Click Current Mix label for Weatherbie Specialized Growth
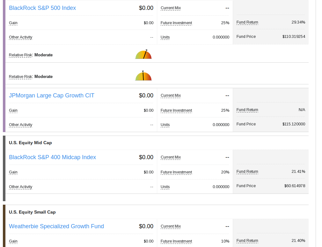Viewport: 322px width, 247px height. tap(171, 226)
